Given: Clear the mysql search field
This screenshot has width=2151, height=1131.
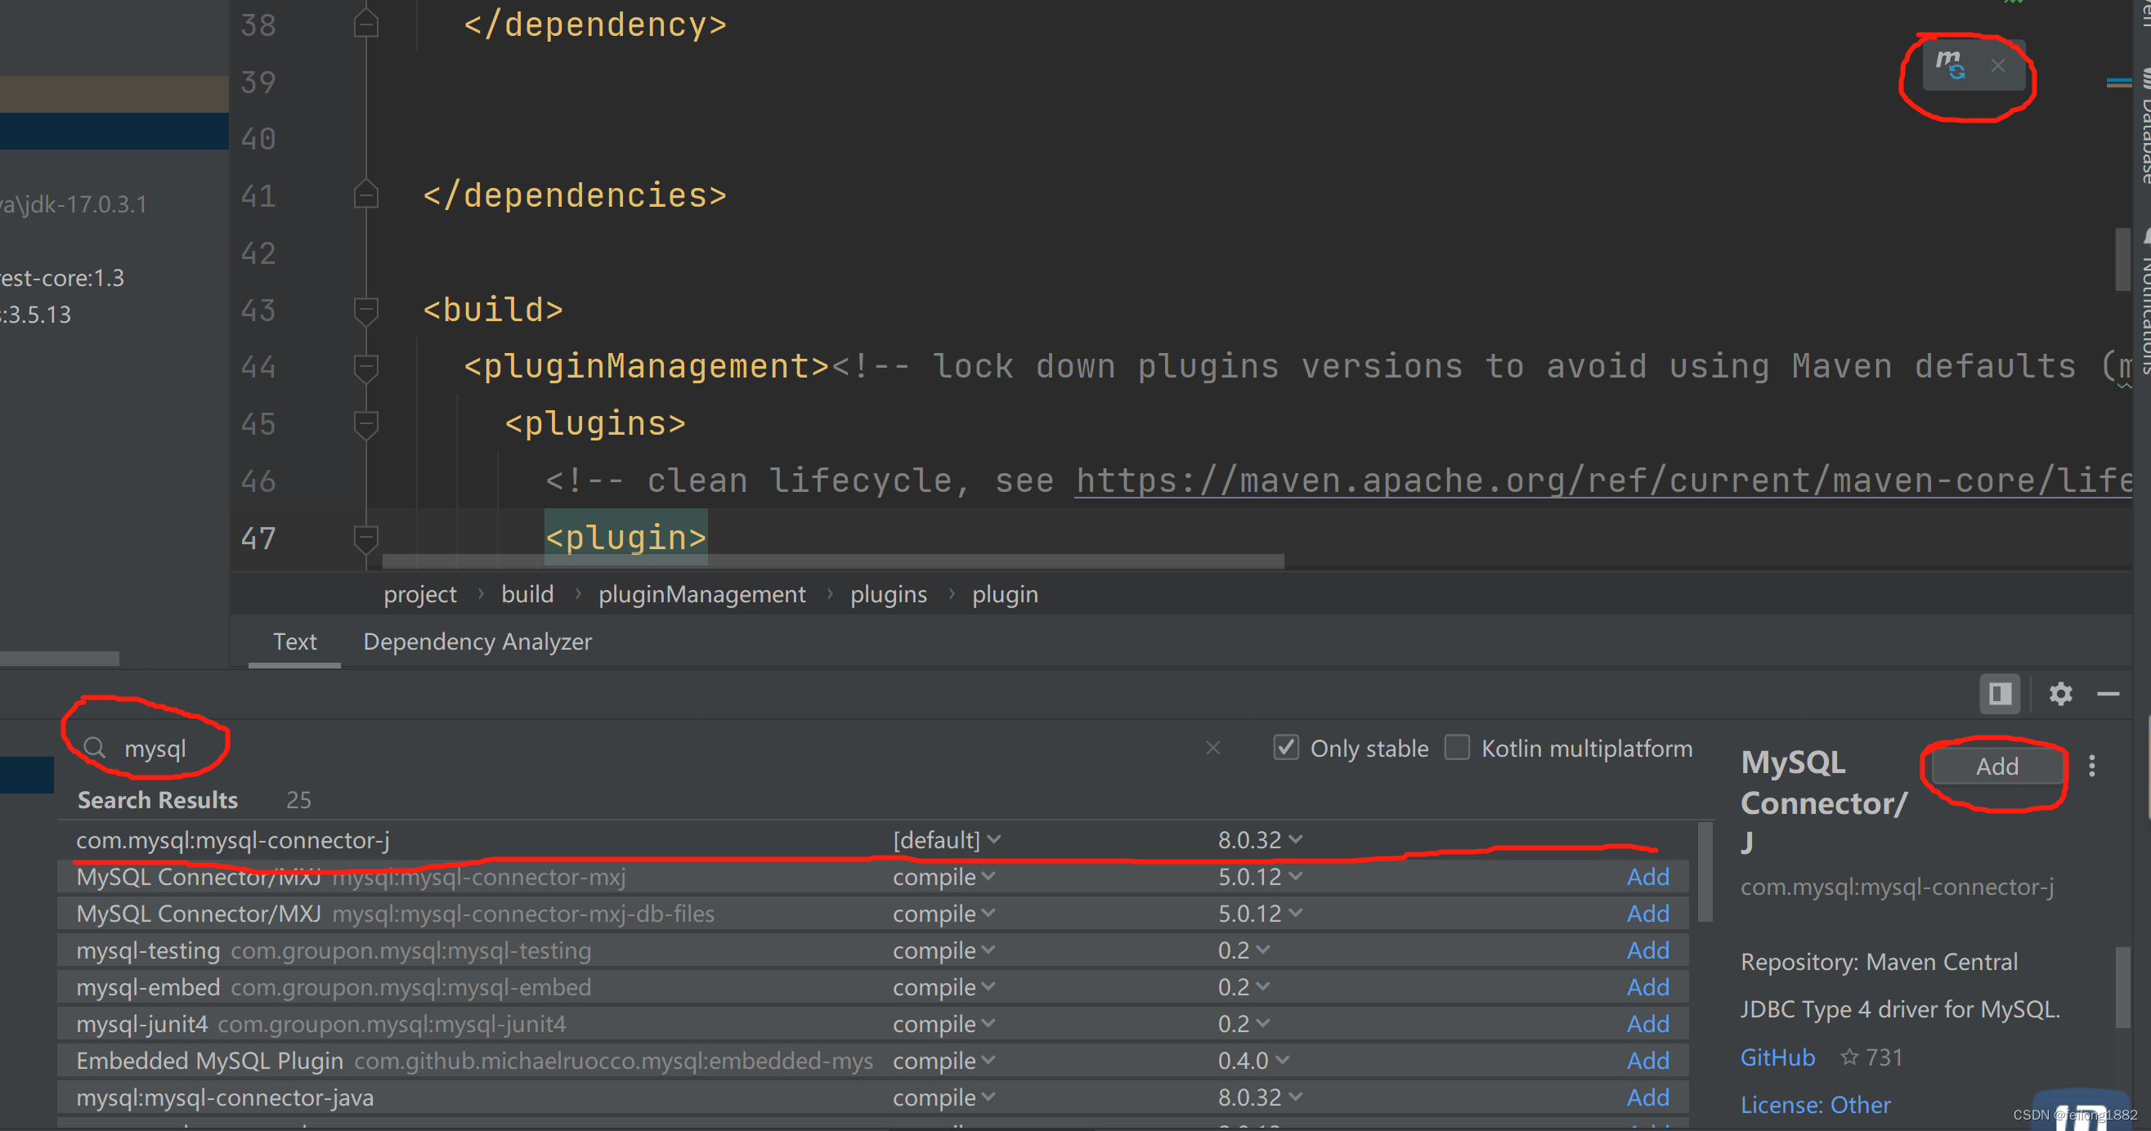Looking at the screenshot, I should 1213,748.
